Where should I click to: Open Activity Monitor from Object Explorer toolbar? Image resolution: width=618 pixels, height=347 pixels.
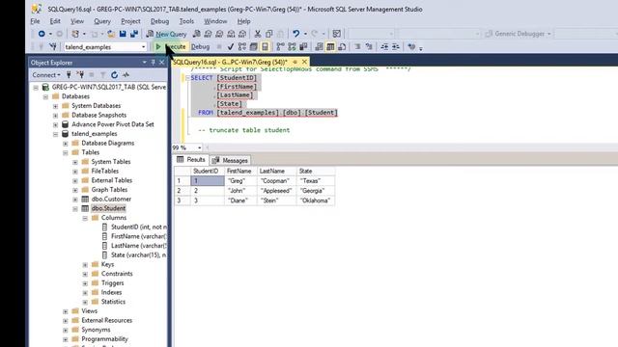click(126, 75)
